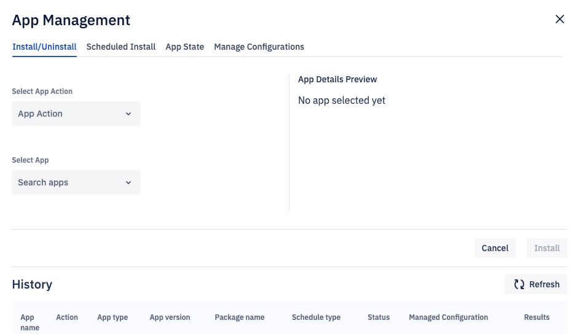Open the App Action select box
Viewport: 582px width, 334px height.
pos(76,114)
